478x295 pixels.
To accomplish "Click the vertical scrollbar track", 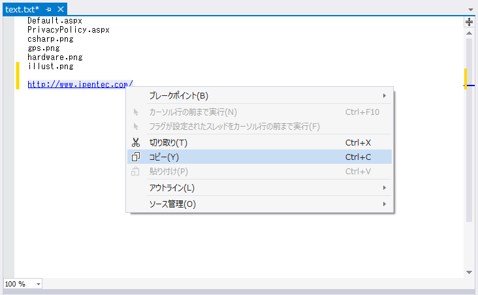I will [x=469, y=152].
